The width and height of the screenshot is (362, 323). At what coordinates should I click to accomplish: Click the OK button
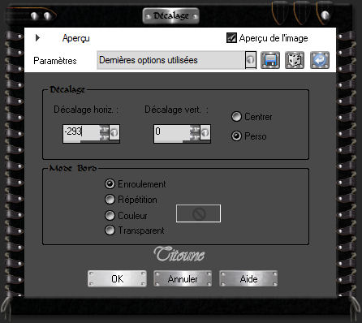117,278
